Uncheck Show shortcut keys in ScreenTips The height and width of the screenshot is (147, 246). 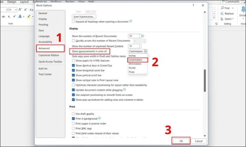pos(73,65)
